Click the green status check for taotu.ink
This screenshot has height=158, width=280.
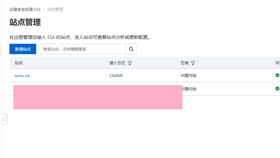tap(277, 75)
